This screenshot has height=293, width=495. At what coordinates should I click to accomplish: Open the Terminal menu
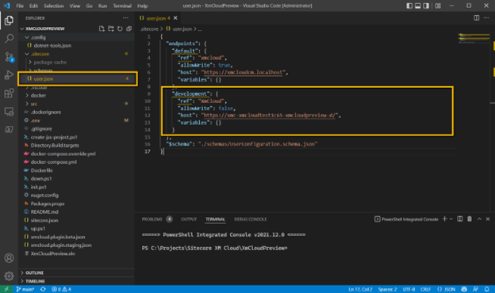point(122,6)
